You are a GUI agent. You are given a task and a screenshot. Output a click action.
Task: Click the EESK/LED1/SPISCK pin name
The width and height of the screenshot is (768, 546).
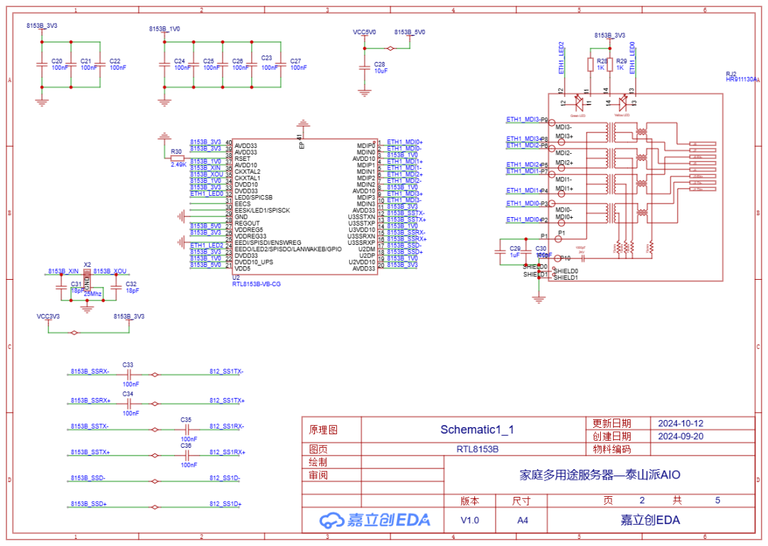(x=262, y=211)
